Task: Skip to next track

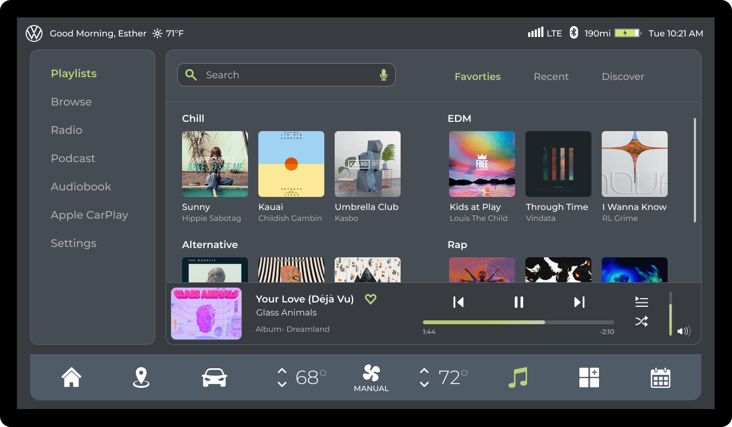Action: point(579,302)
